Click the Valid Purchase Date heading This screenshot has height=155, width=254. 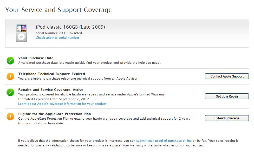[36, 58]
